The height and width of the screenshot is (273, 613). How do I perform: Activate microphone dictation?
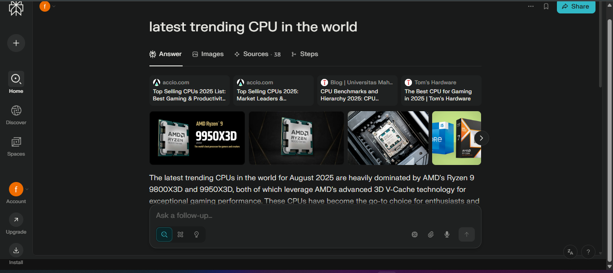[447, 234]
